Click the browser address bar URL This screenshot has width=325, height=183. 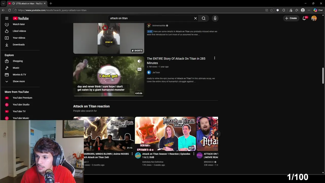52,10
